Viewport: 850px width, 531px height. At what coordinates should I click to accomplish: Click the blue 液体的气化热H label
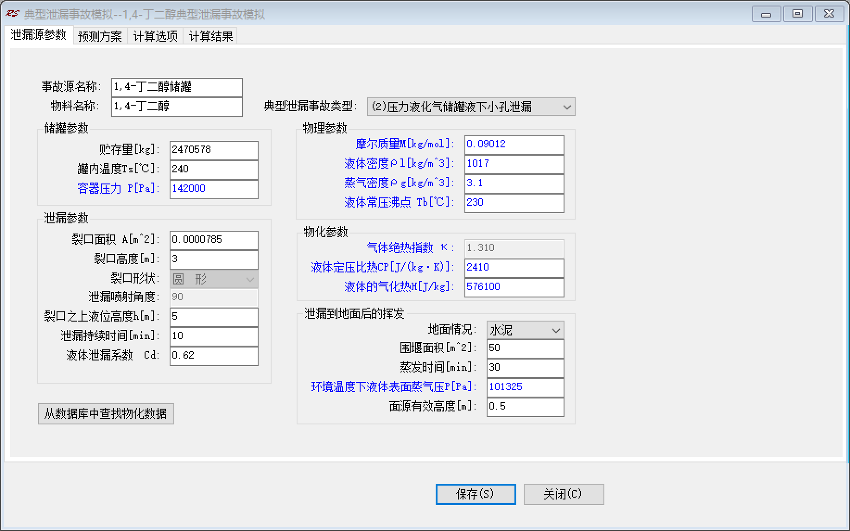(400, 286)
